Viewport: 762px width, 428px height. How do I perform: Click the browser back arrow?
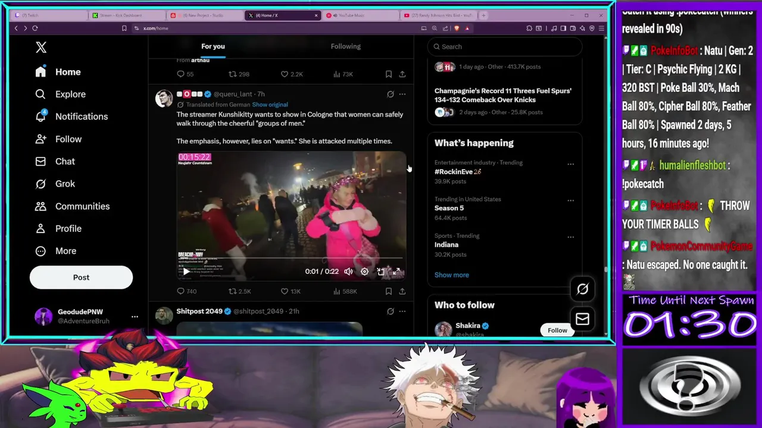tap(16, 29)
